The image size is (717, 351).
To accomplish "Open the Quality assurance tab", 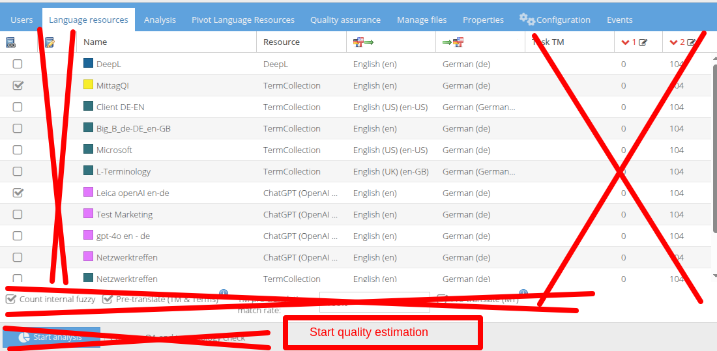I will point(345,20).
